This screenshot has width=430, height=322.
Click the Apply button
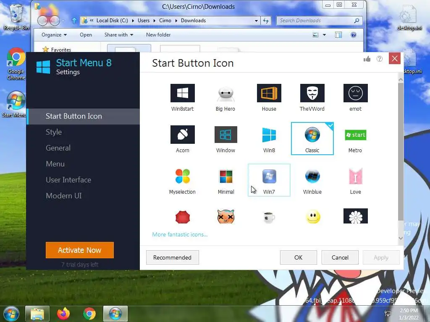[x=381, y=257]
